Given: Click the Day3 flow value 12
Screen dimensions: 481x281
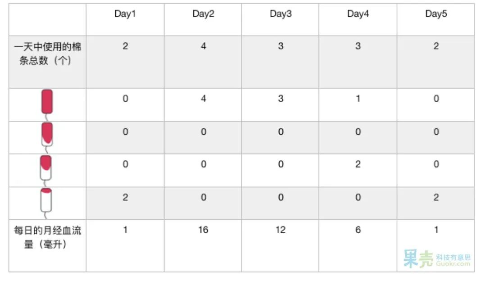Looking at the screenshot, I should coord(281,230).
